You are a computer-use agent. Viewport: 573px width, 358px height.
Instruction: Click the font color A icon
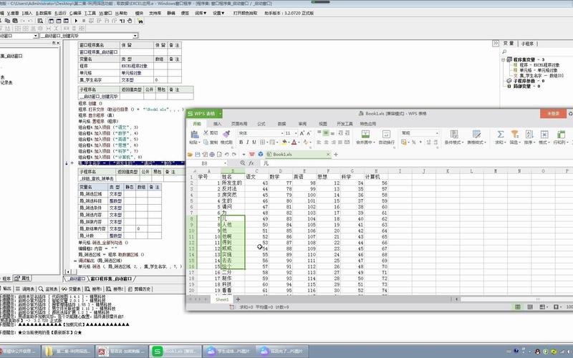coord(294,142)
